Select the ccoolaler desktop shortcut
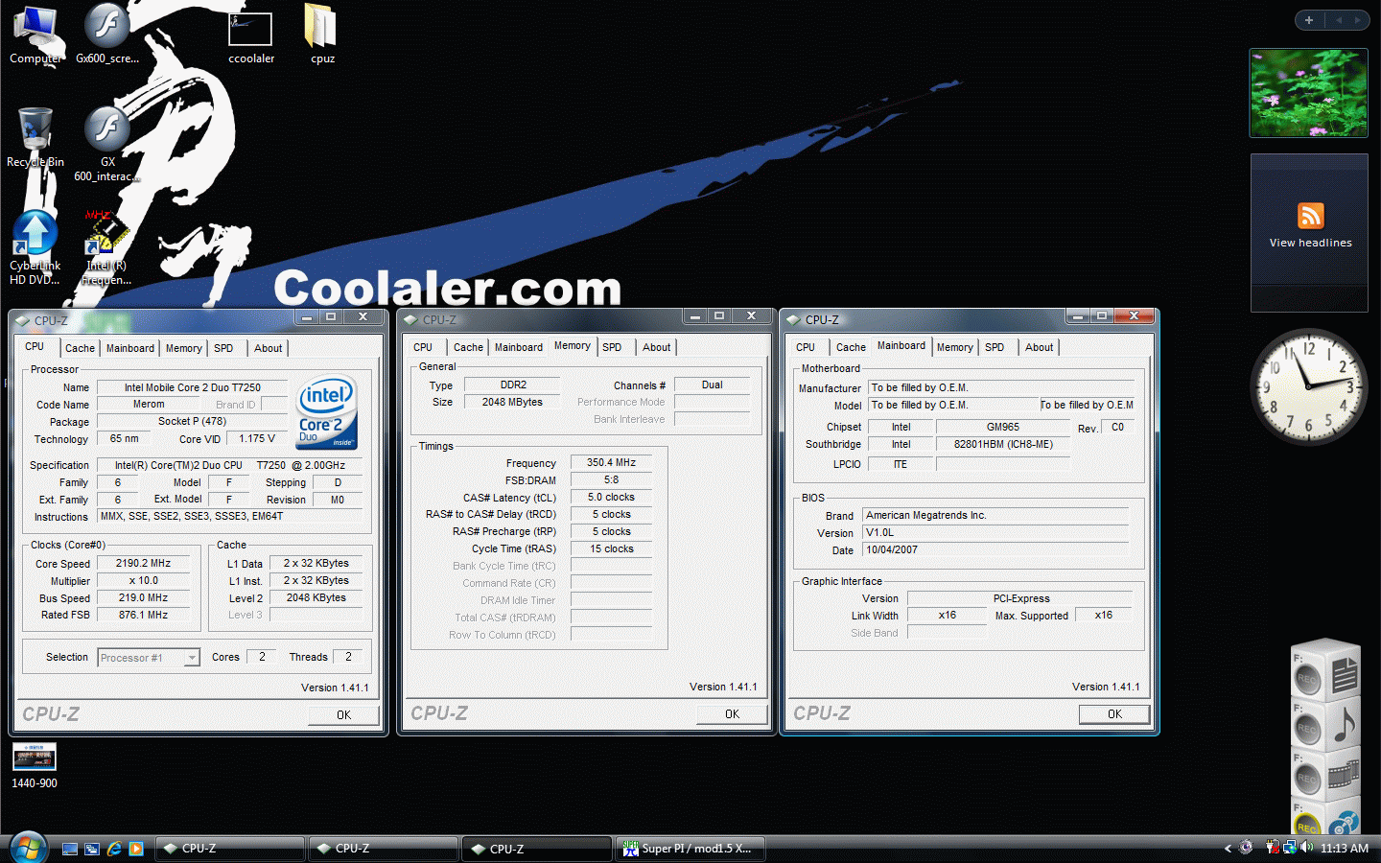This screenshot has width=1381, height=863. pyautogui.click(x=250, y=35)
